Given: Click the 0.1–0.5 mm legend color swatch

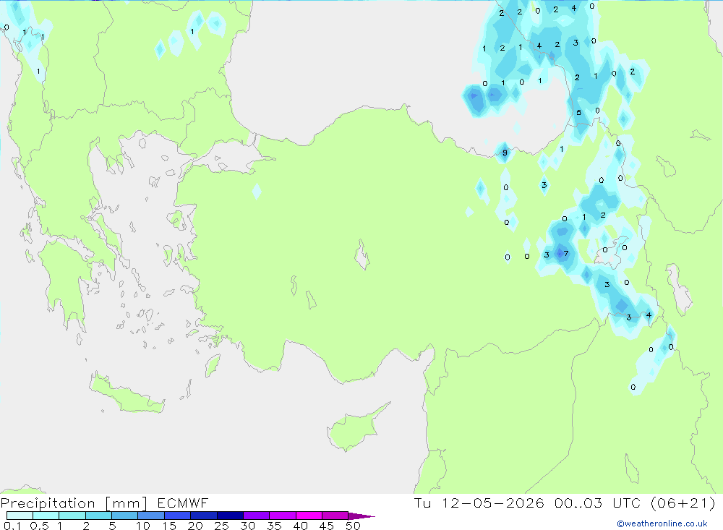Looking at the screenshot, I should coord(20,516).
